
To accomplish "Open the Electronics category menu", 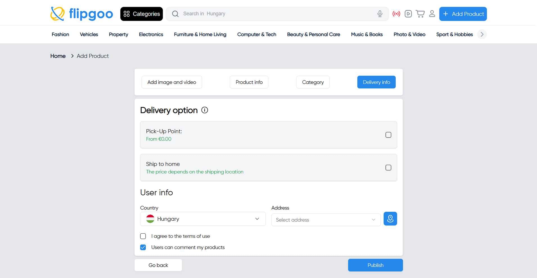I will tap(151, 34).
